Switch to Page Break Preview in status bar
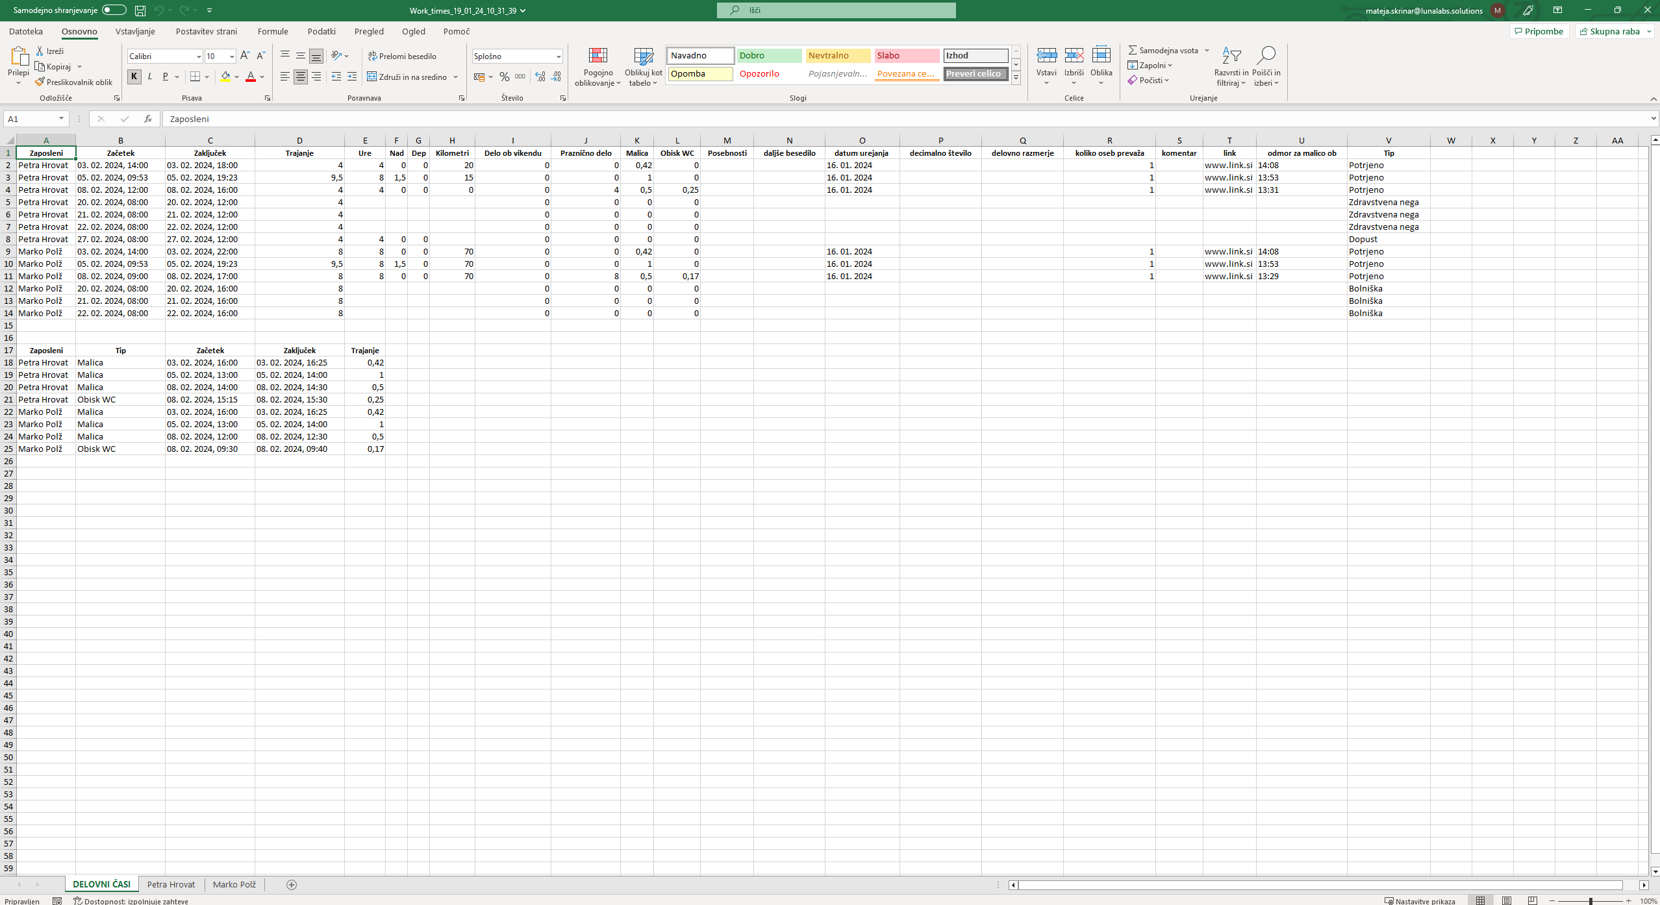 (x=1533, y=900)
